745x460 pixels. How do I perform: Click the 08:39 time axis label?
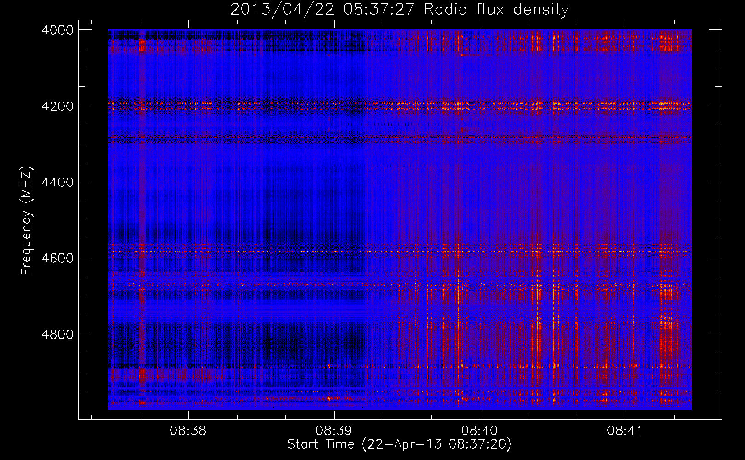click(x=334, y=431)
